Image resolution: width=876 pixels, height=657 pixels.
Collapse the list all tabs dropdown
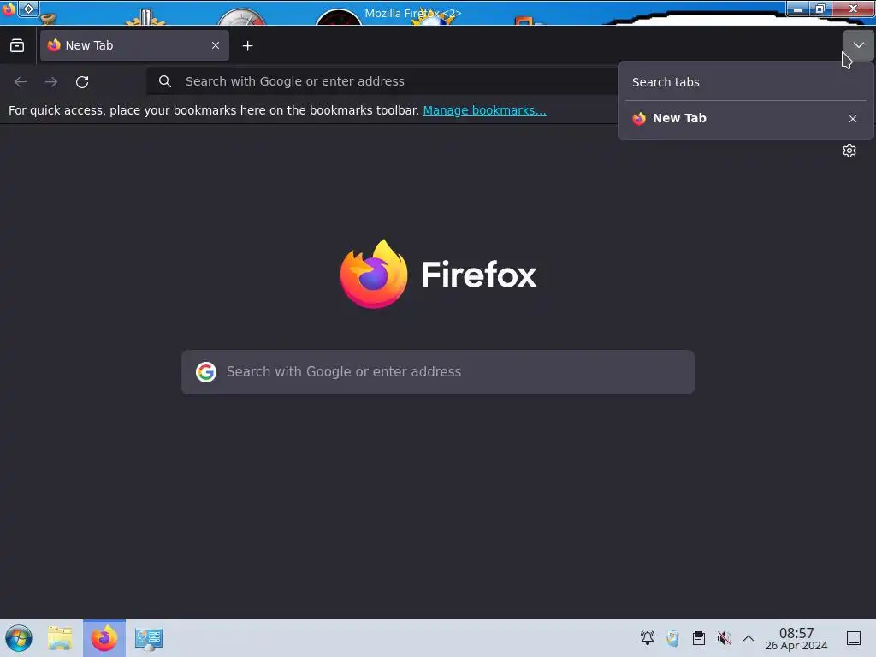click(859, 46)
